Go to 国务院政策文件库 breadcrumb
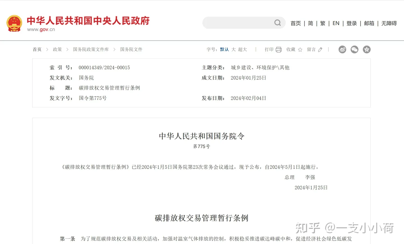Image resolution: width=404 pixels, height=244 pixels. [x=91, y=50]
